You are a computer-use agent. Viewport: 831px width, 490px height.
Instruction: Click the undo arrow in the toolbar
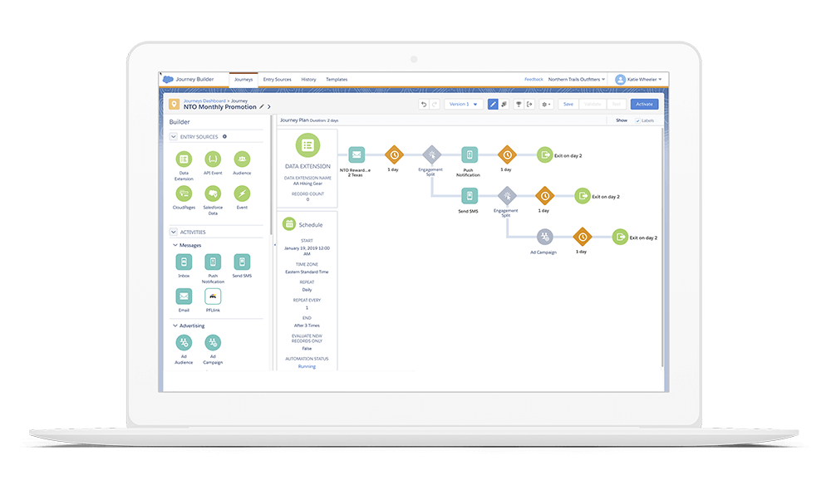pyautogui.click(x=424, y=105)
